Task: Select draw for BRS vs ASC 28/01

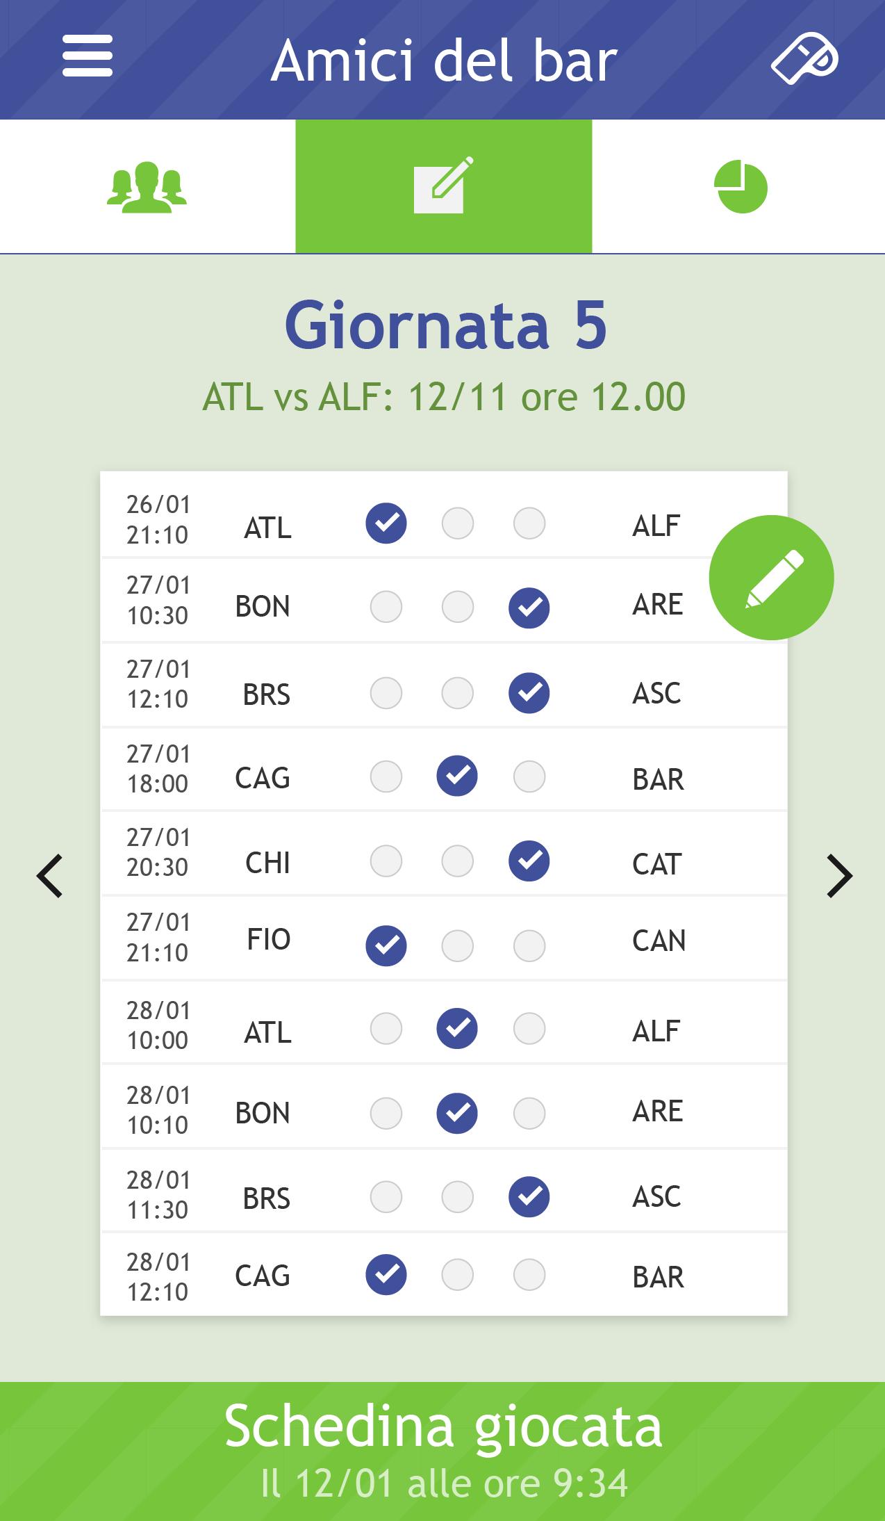Action: click(457, 1197)
